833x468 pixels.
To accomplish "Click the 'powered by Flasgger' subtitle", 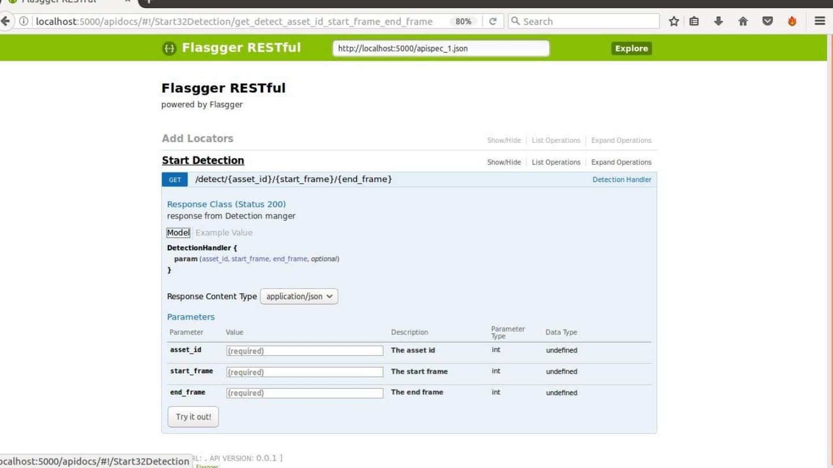I will (202, 105).
